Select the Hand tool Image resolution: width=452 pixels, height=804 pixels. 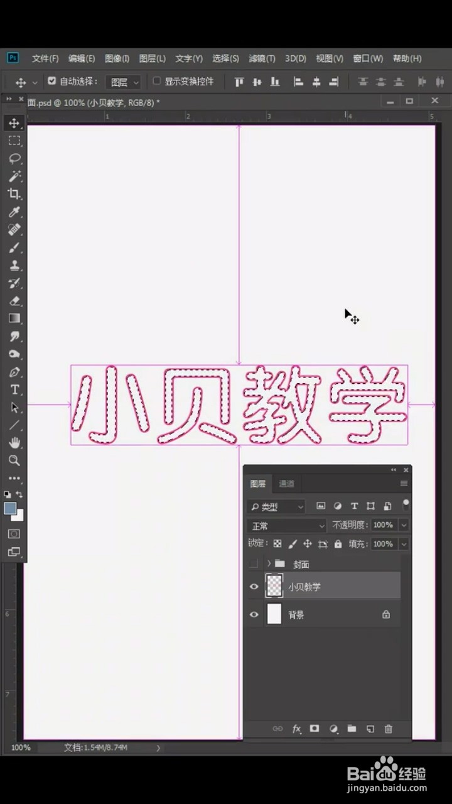tap(14, 443)
